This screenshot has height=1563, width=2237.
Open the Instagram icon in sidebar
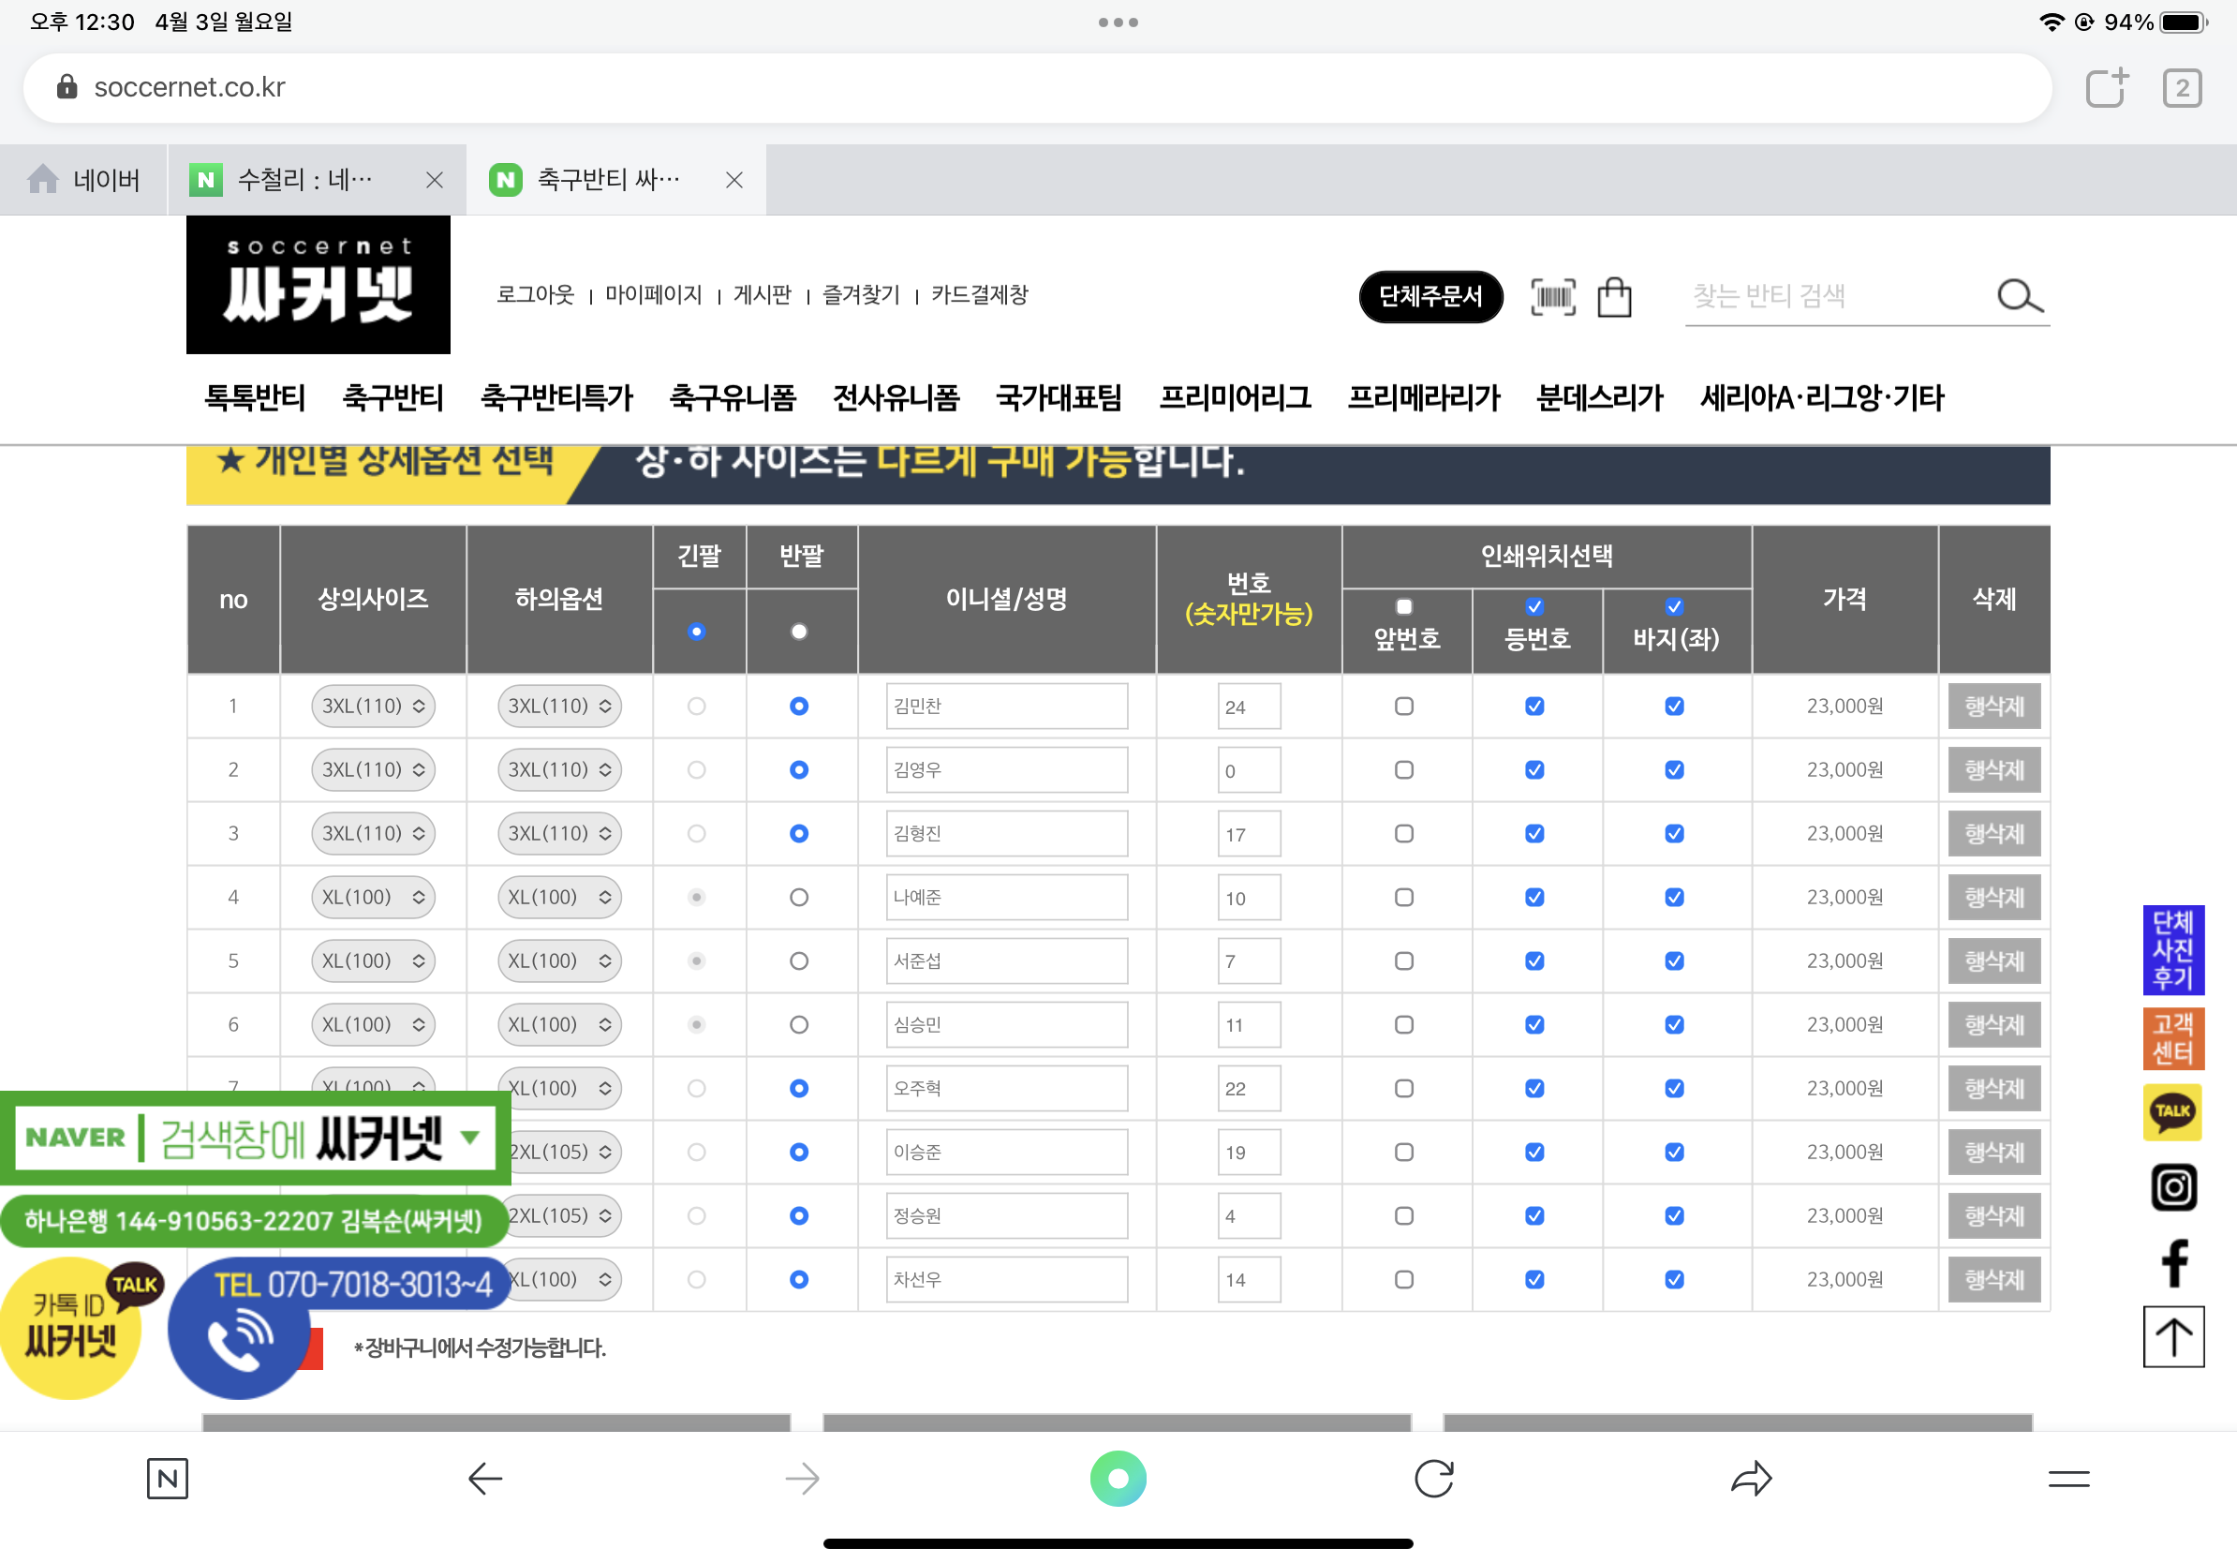2172,1187
